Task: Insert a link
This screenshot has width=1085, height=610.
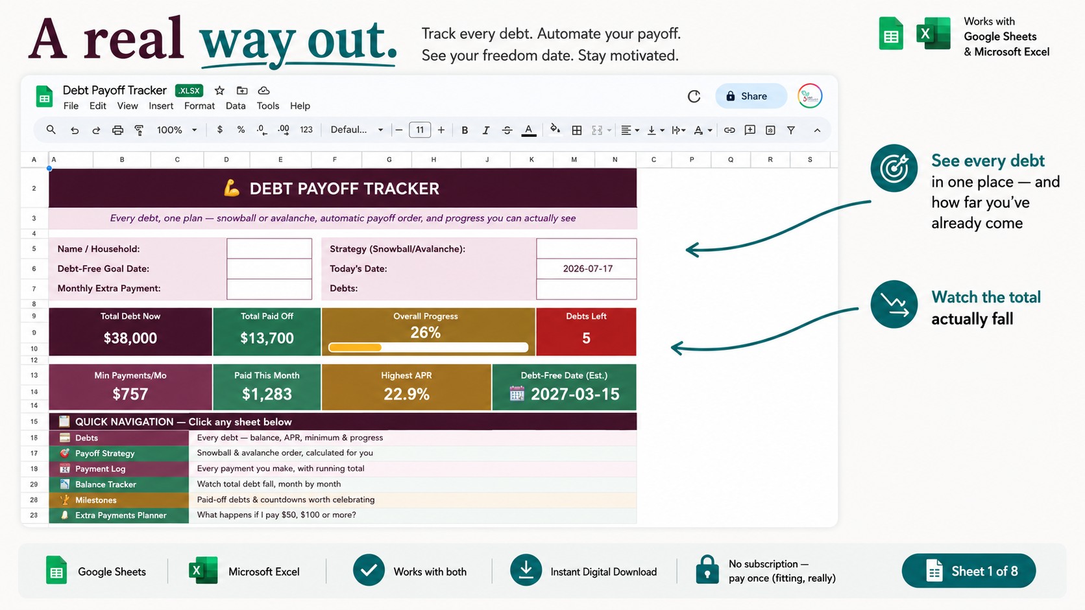Action: 729,130
